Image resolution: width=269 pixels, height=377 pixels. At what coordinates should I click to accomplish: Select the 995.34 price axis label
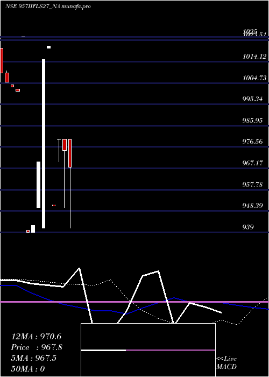pyautogui.click(x=252, y=99)
